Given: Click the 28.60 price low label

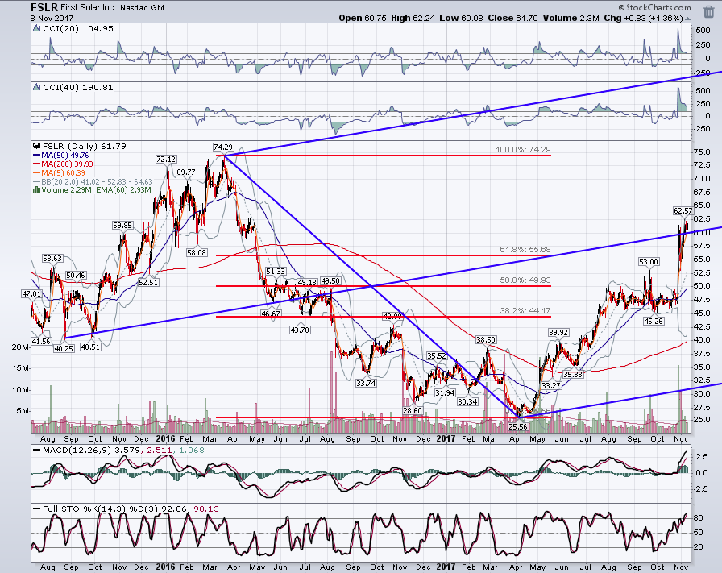Looking at the screenshot, I should [x=412, y=410].
